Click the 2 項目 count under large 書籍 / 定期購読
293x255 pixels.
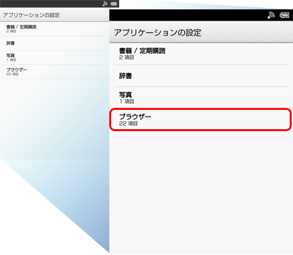coord(127,57)
